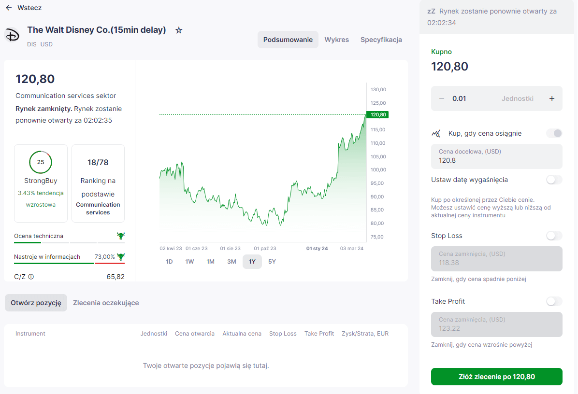Enable the Take Profit switch
Image resolution: width=578 pixels, height=394 pixels.
[x=554, y=301]
